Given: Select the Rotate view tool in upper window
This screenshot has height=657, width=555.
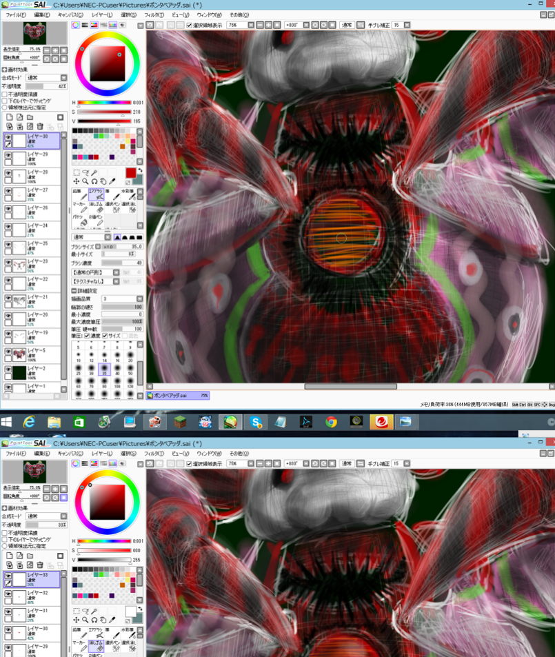Looking at the screenshot, I should click(x=94, y=181).
